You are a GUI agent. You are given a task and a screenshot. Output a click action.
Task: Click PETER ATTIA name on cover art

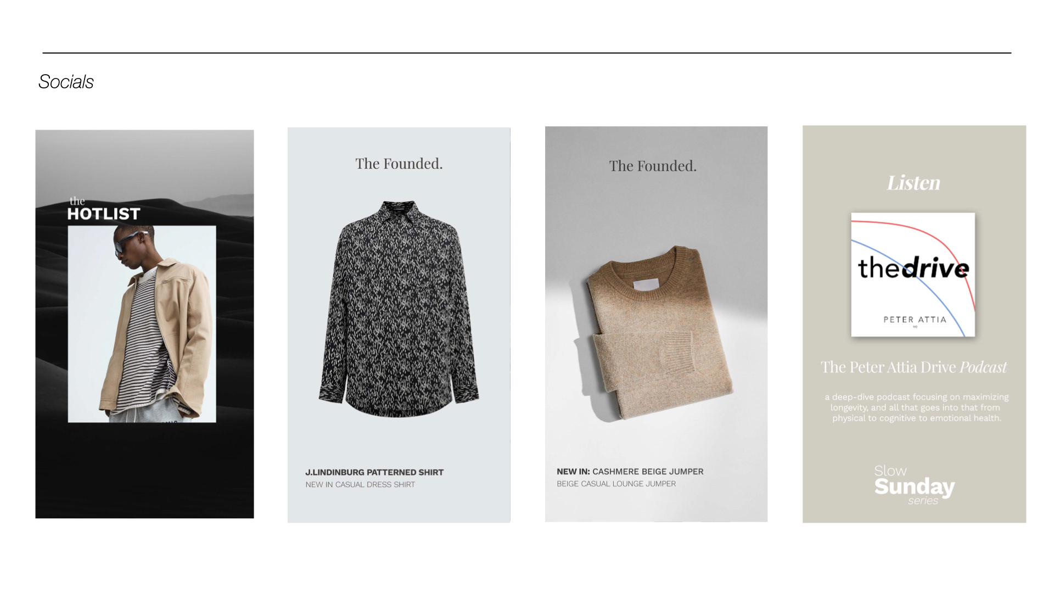(915, 320)
